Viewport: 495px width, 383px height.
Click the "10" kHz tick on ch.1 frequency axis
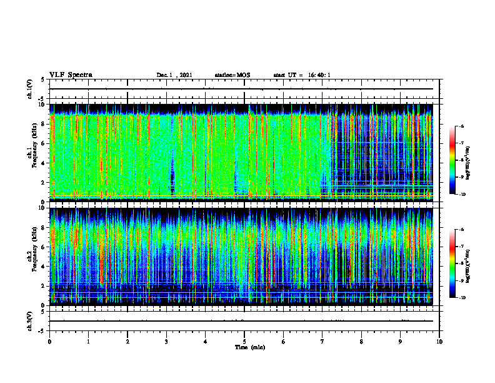(43, 105)
